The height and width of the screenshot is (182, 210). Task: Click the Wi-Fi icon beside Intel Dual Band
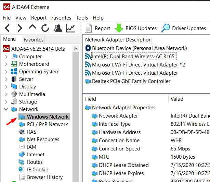pos(88,56)
